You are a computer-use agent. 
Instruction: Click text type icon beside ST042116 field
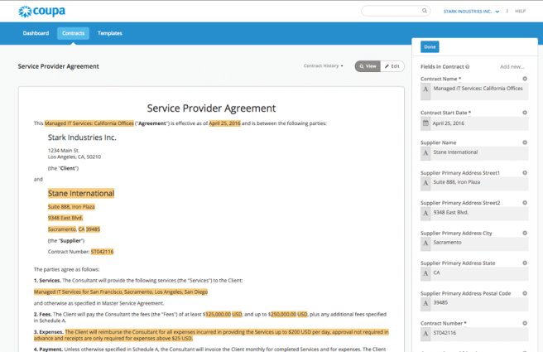(425, 333)
